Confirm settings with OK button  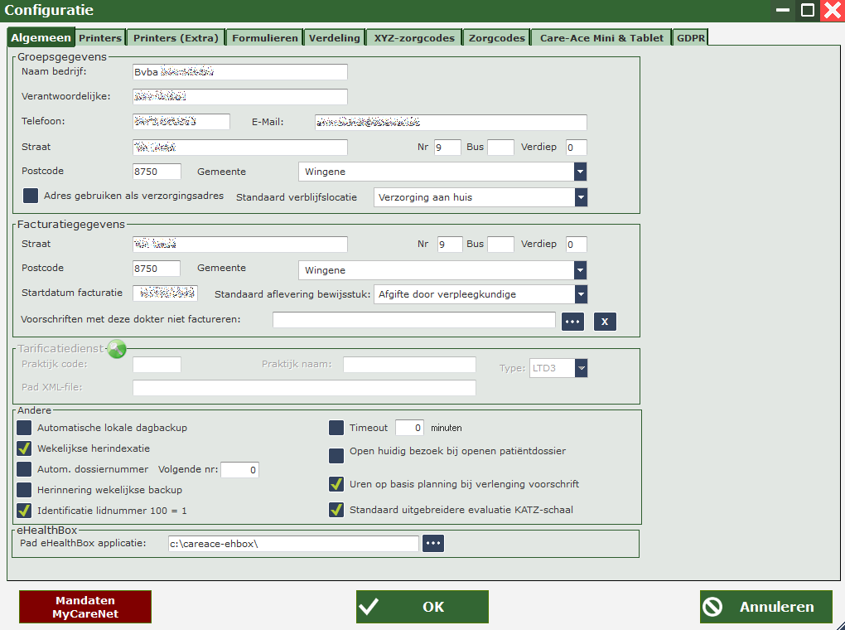pyautogui.click(x=422, y=607)
